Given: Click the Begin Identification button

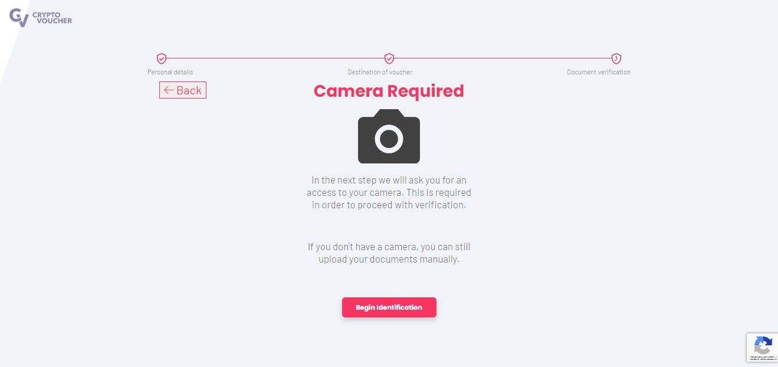Looking at the screenshot, I should (x=389, y=307).
